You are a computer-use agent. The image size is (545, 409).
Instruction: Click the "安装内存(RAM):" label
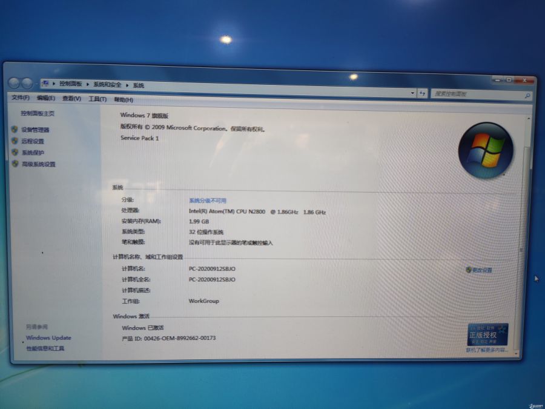pos(142,221)
